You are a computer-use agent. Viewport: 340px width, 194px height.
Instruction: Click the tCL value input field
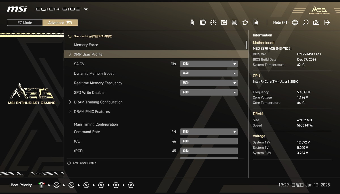pos(209,141)
